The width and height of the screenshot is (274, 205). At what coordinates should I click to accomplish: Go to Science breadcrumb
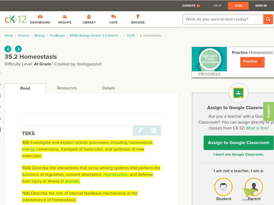coord(24,36)
